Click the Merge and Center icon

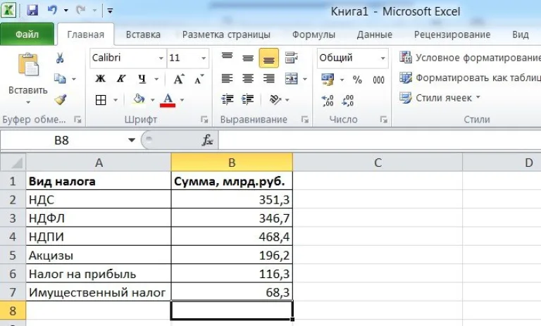point(292,79)
